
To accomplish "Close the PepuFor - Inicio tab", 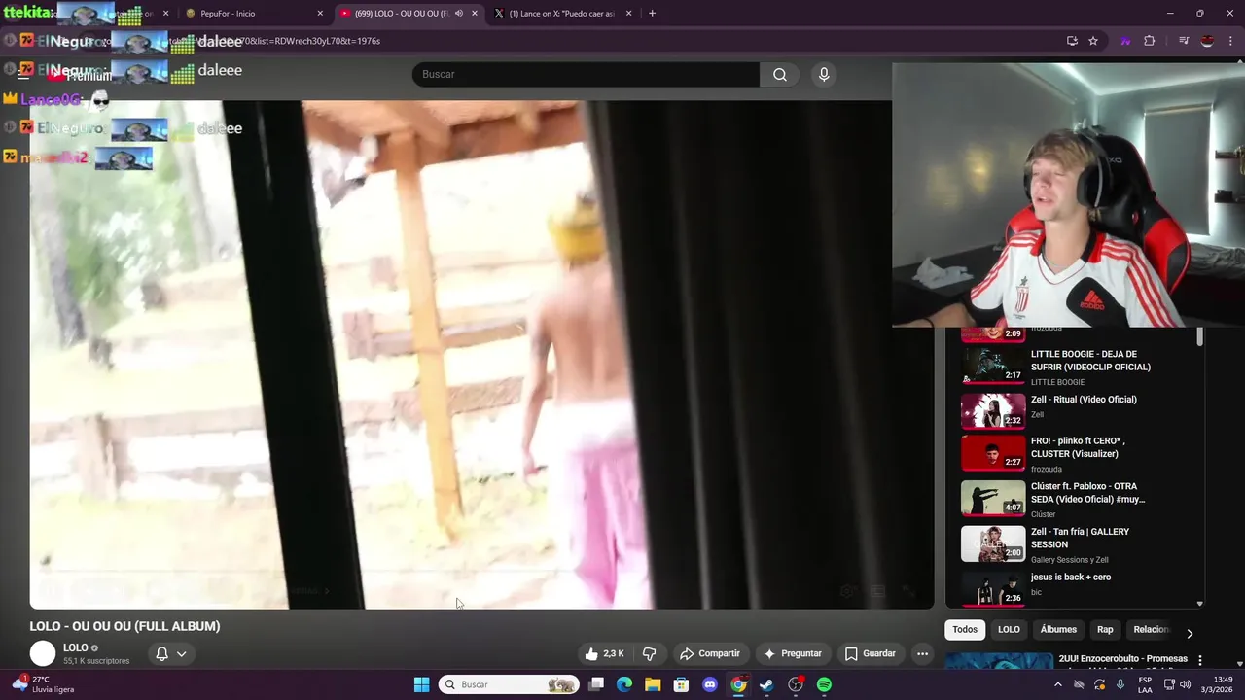I will [320, 14].
